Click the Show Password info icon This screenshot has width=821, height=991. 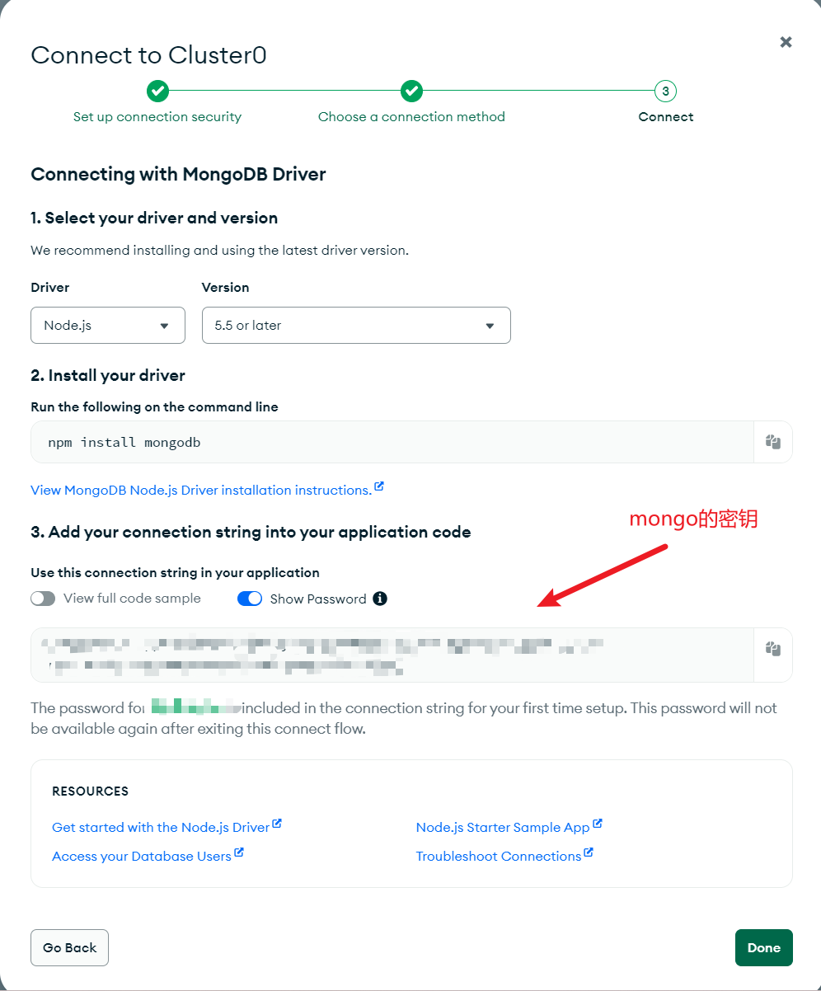point(380,599)
